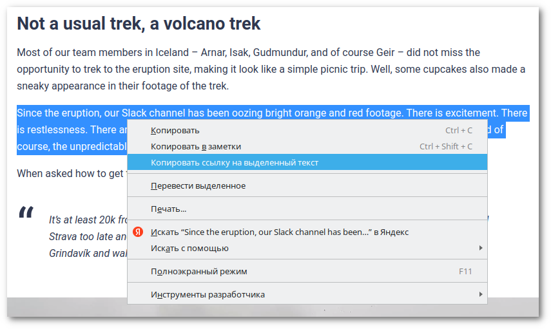
Task: Click "Копировать ссылку на выделенный текст"
Action: (235, 163)
